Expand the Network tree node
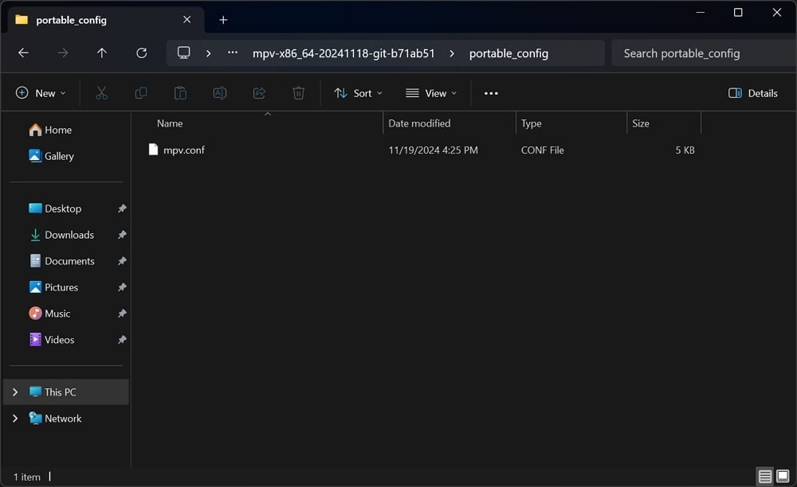The height and width of the screenshot is (487, 797). [x=15, y=419]
